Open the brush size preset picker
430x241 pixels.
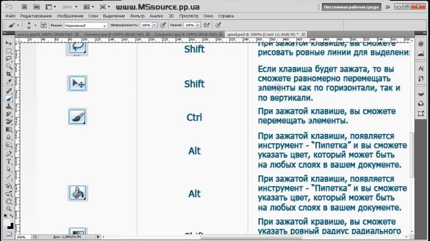pyautogui.click(x=32, y=25)
